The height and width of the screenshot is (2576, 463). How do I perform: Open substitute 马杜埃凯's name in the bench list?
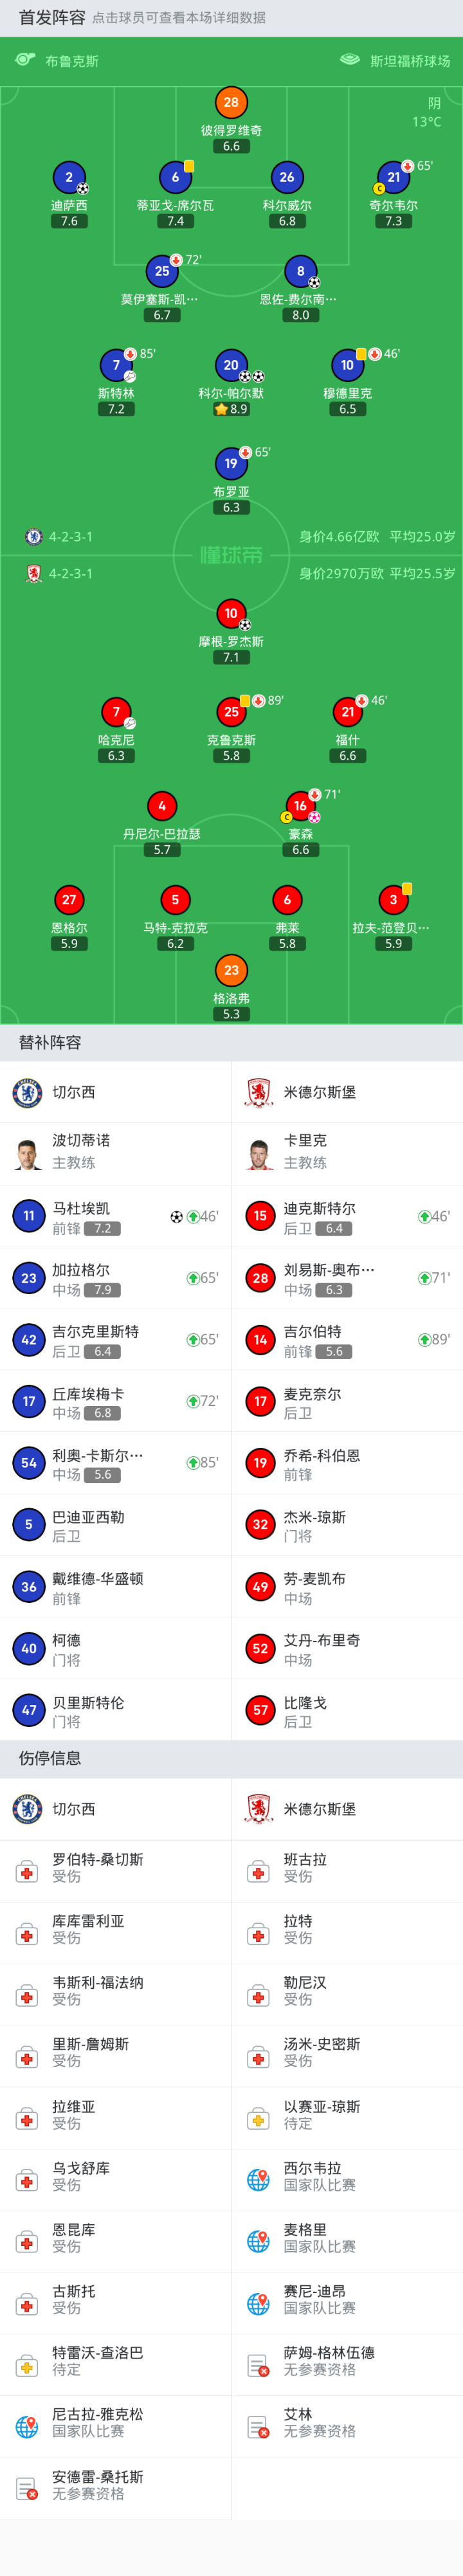pos(81,1208)
